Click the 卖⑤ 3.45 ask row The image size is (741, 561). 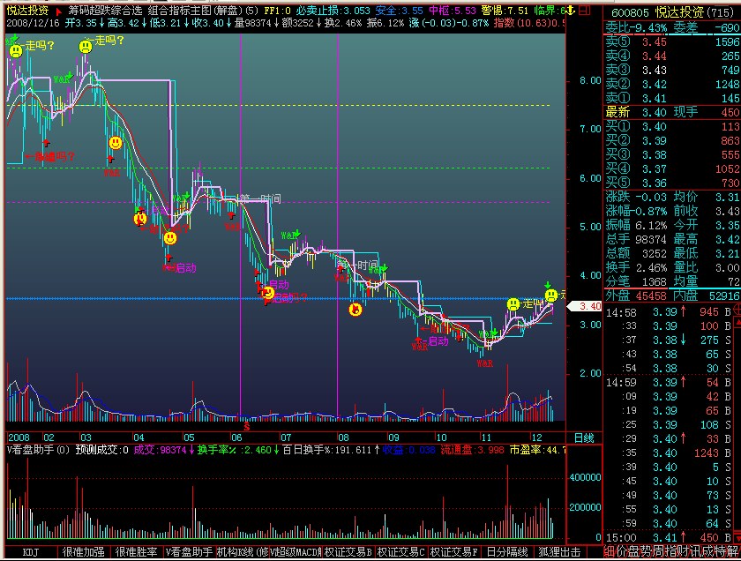coord(672,42)
